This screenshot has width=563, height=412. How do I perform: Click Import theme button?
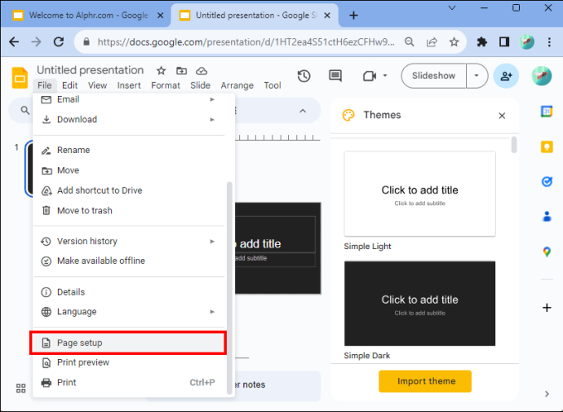(x=425, y=381)
